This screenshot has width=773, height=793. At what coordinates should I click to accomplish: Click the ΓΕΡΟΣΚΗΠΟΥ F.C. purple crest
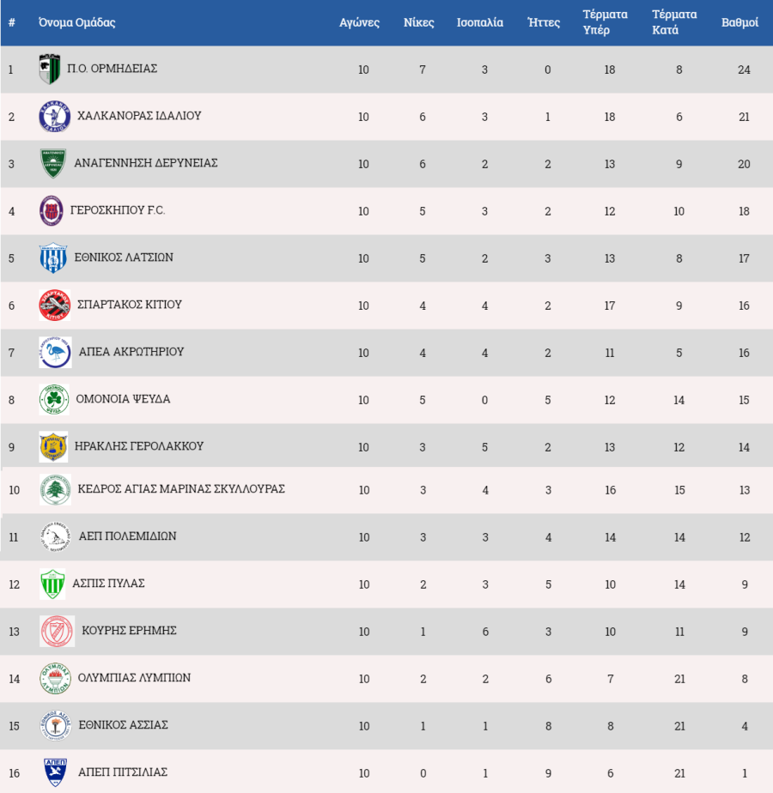[52, 210]
